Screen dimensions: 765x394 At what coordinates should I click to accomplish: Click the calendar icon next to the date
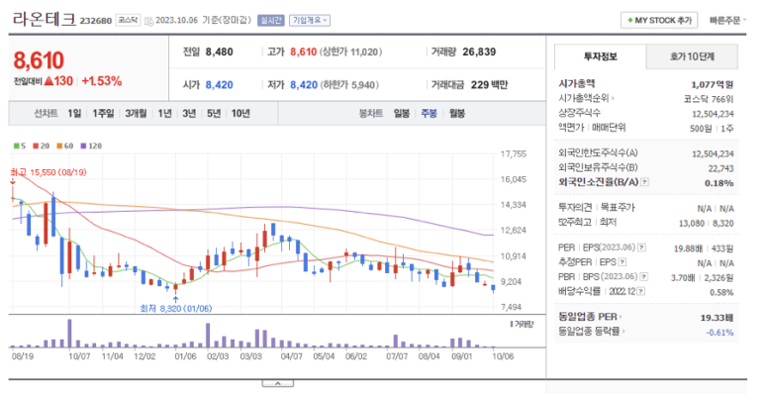point(148,21)
